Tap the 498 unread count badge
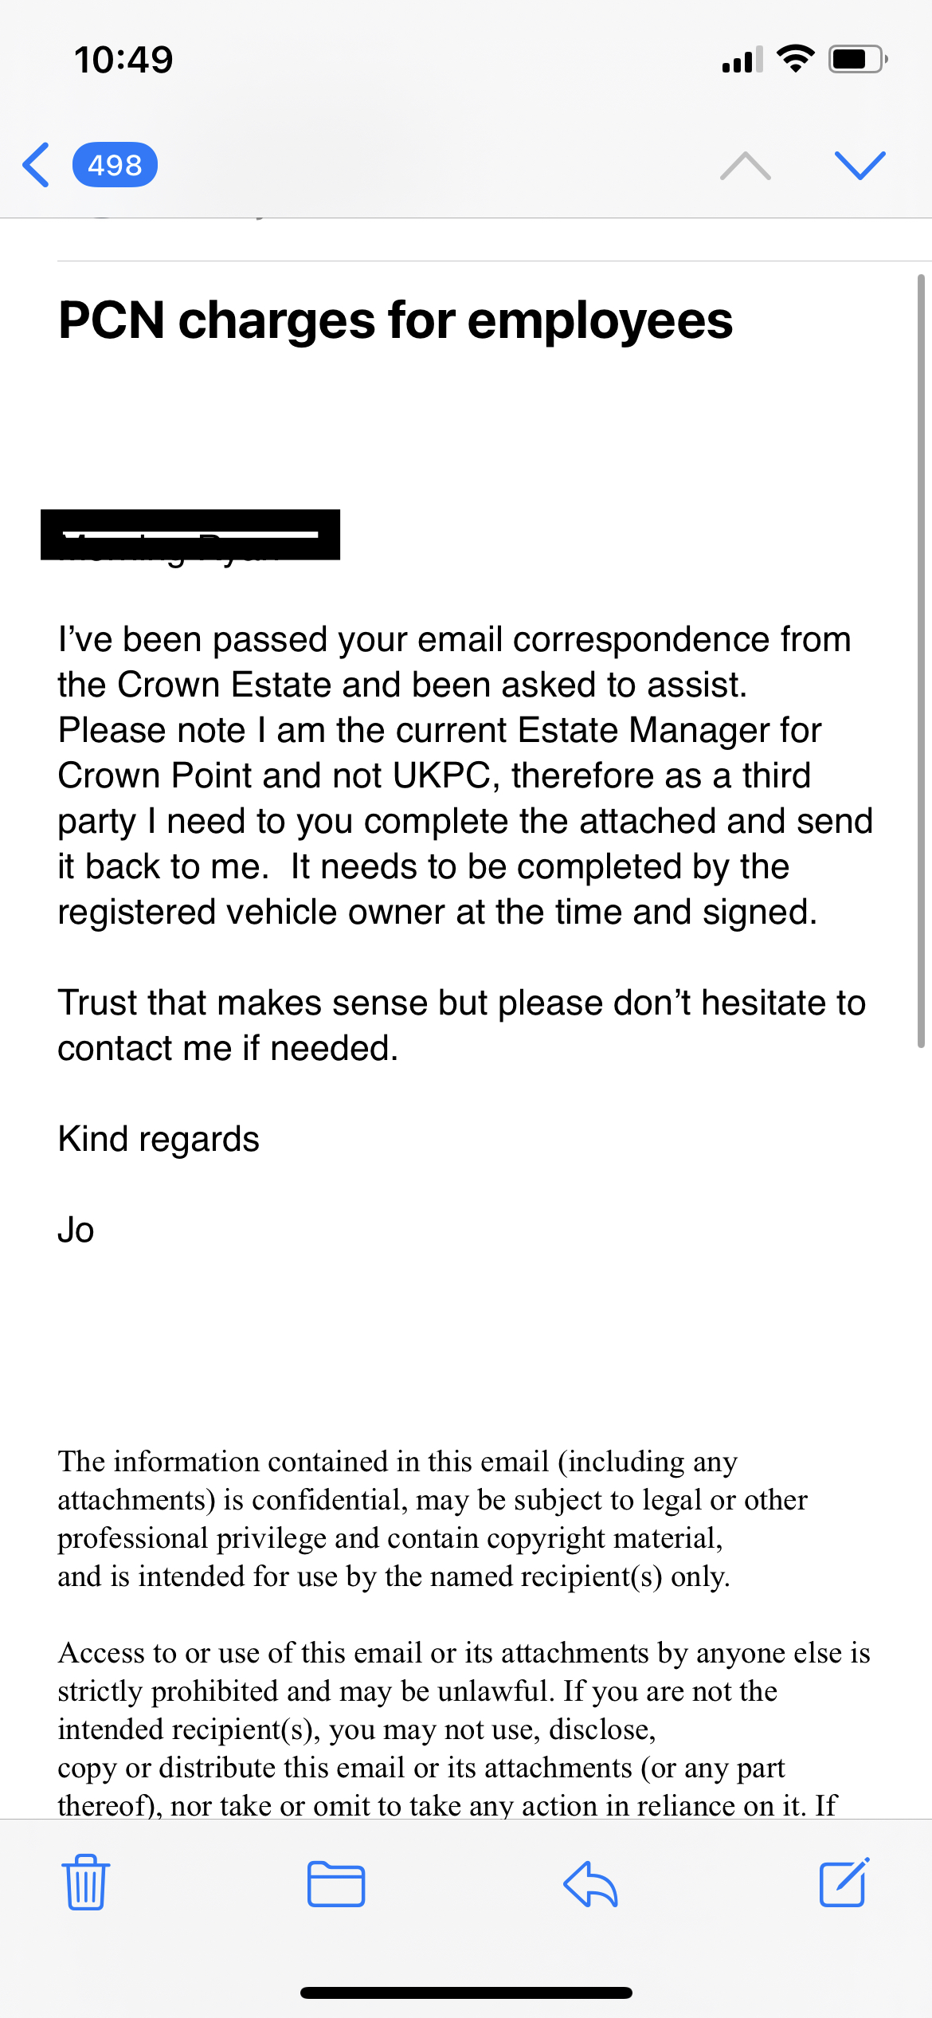The image size is (932, 2018). (x=115, y=165)
